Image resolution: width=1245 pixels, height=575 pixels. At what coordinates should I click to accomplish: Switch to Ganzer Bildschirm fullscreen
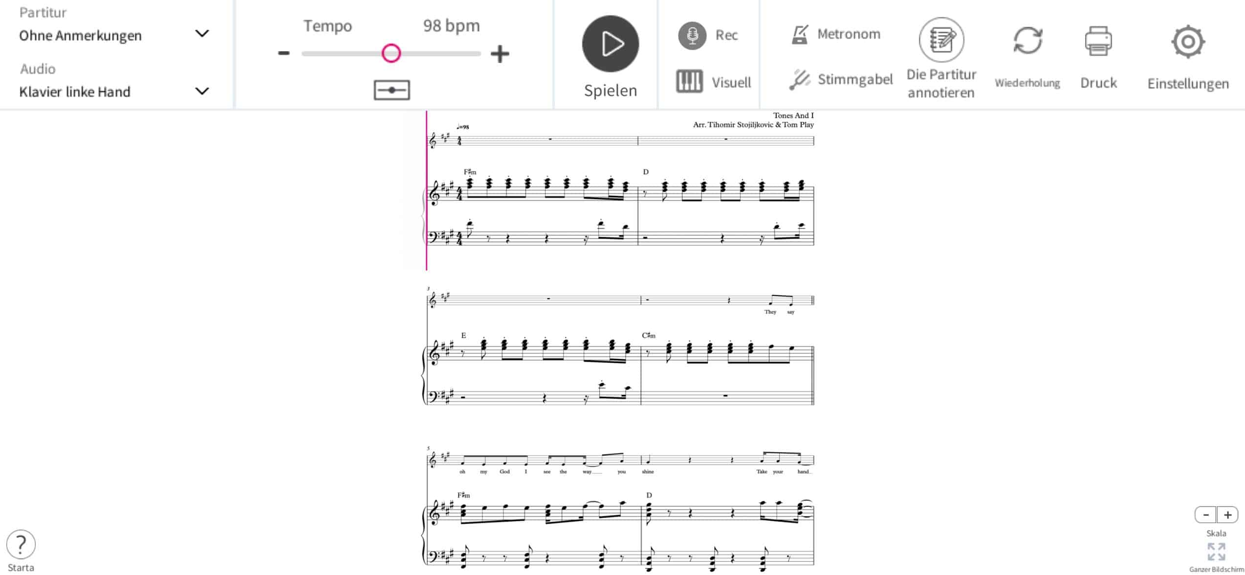pyautogui.click(x=1216, y=552)
